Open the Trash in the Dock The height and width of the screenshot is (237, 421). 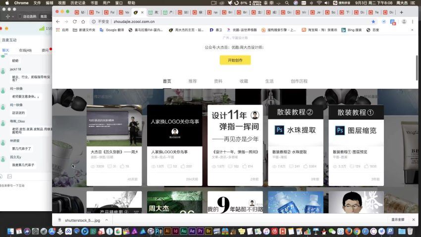click(x=410, y=231)
